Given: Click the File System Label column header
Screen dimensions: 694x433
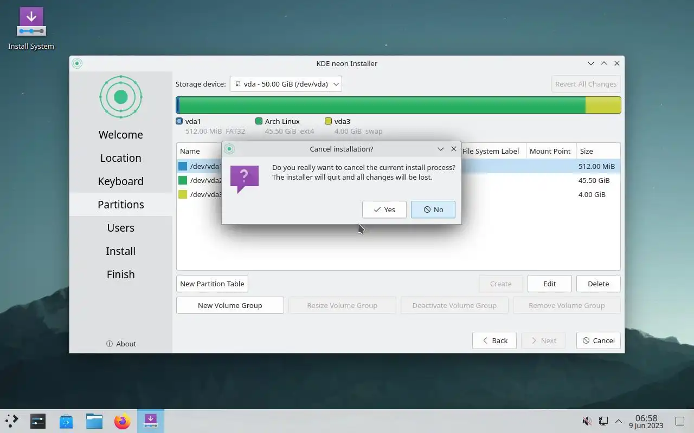Looking at the screenshot, I should point(491,151).
